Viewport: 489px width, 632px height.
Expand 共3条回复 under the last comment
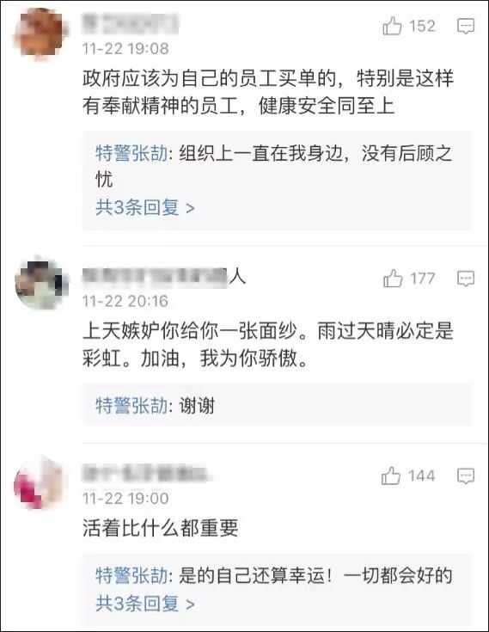[145, 604]
